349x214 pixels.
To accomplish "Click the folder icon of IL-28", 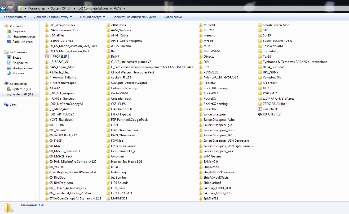I will 108,167.
